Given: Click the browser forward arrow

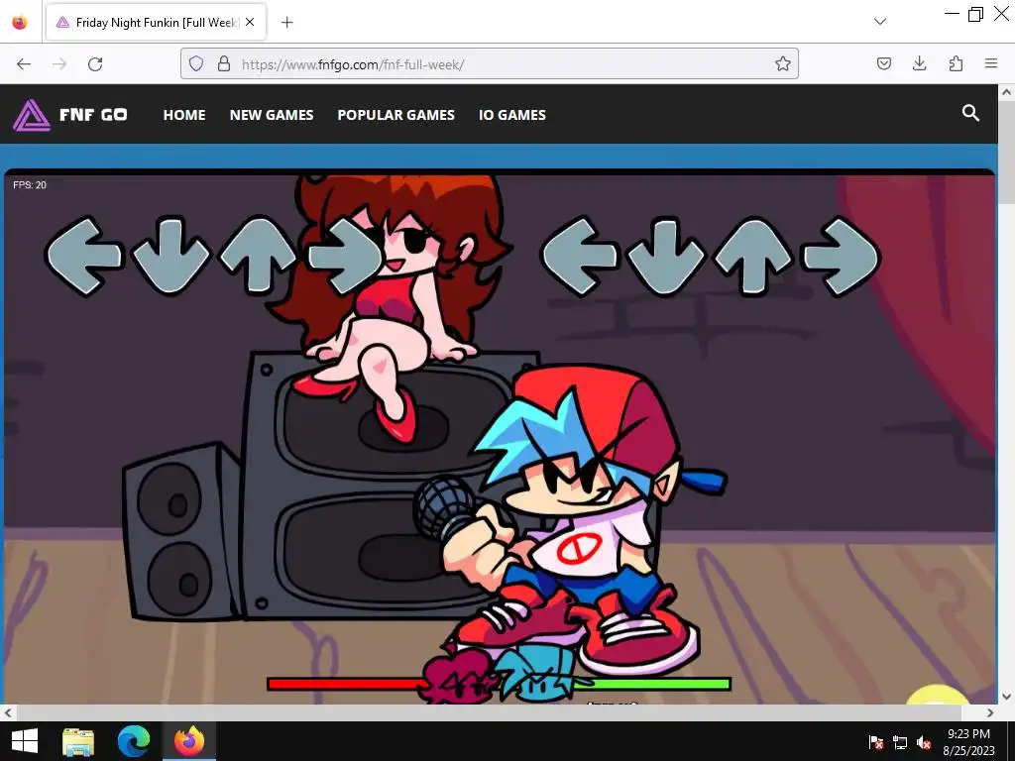Looking at the screenshot, I should [x=59, y=64].
